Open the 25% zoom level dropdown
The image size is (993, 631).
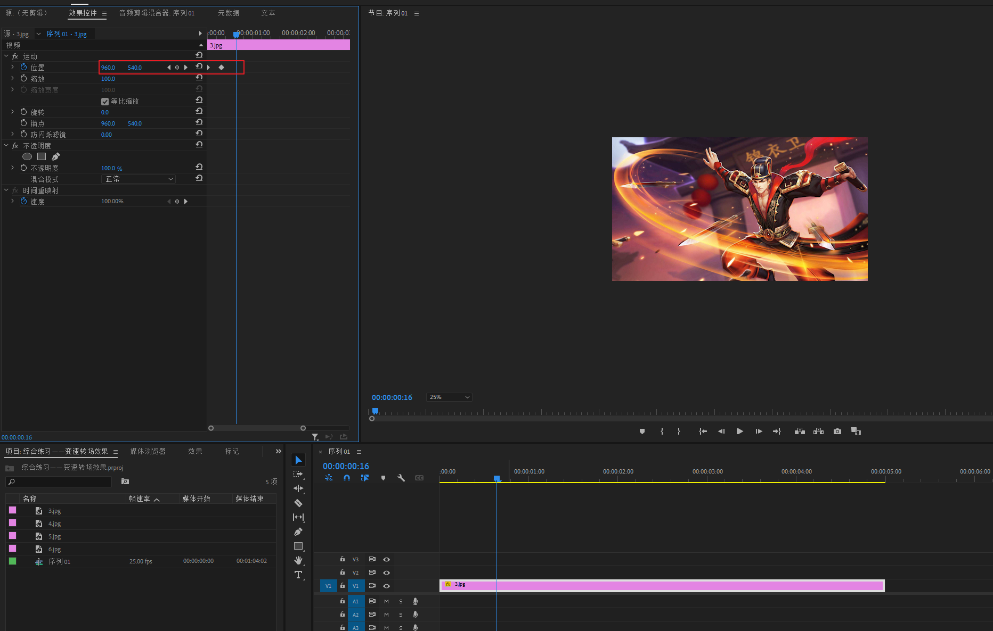449,397
